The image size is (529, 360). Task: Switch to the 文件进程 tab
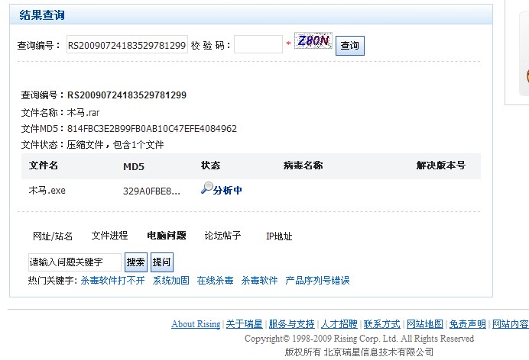coord(109,236)
